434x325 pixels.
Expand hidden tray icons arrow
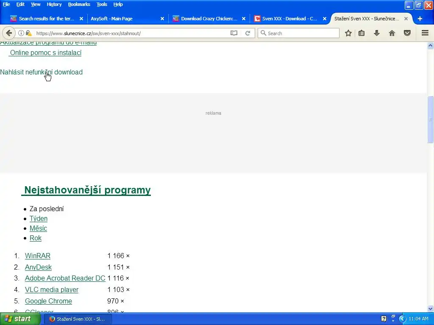coord(402,319)
